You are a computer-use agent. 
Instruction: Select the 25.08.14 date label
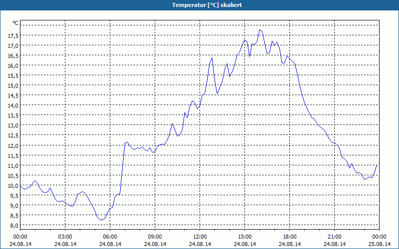tap(379, 244)
